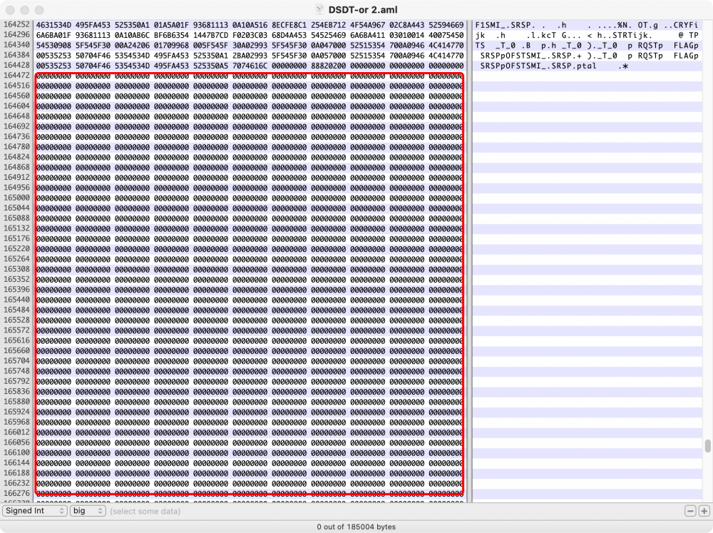Select hex value 4F54A967
Image resolution: width=713 pixels, height=533 pixels.
pos(367,25)
